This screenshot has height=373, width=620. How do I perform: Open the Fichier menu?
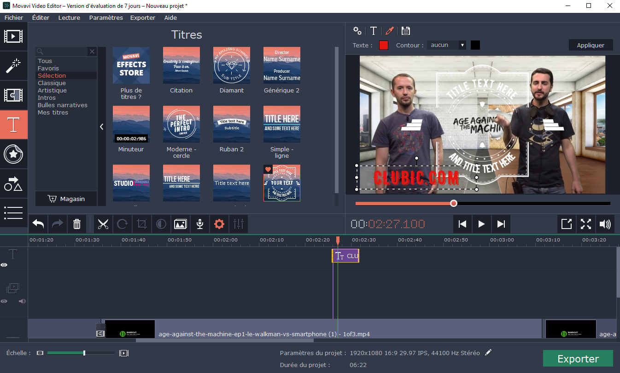tap(14, 17)
